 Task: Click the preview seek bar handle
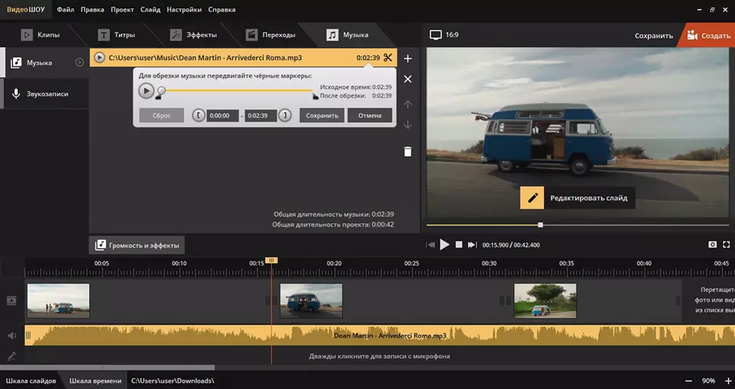[540, 225]
